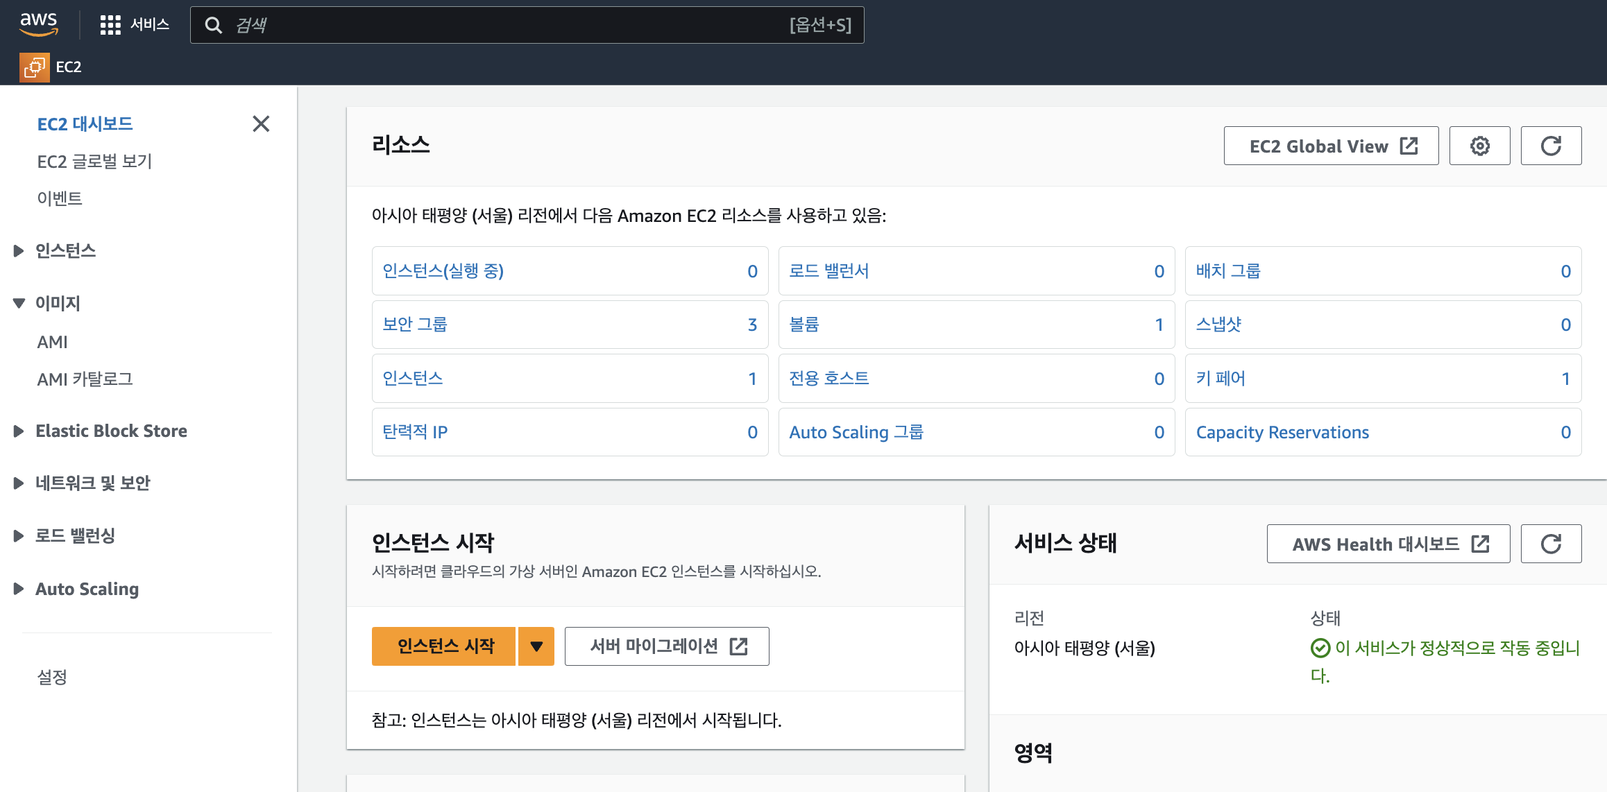This screenshot has width=1607, height=792.
Task: Open AMI in sidebar
Action: [x=52, y=342]
